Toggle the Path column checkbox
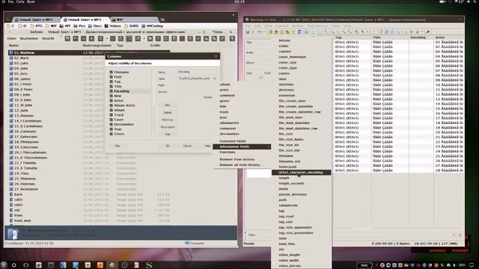 click(112, 77)
